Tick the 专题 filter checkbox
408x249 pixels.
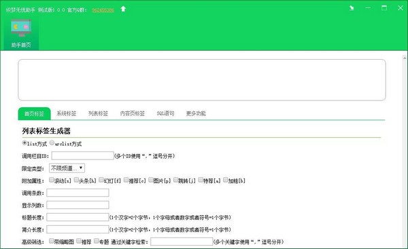pyautogui.click(x=97, y=241)
